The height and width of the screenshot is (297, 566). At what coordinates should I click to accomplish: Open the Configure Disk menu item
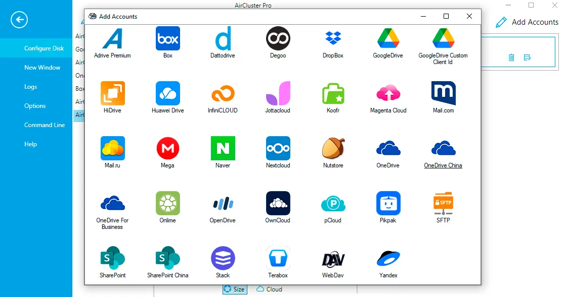(x=36, y=48)
